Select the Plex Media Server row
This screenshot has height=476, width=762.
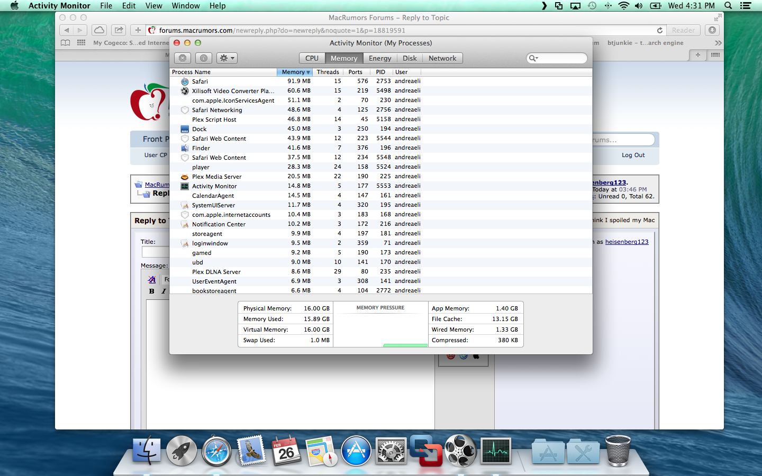tap(381, 177)
